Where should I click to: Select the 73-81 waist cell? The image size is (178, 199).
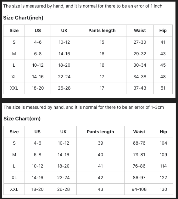click(139, 155)
